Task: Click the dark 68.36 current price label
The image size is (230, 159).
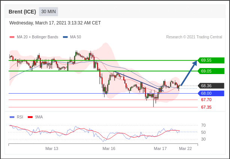Action: (x=211, y=86)
